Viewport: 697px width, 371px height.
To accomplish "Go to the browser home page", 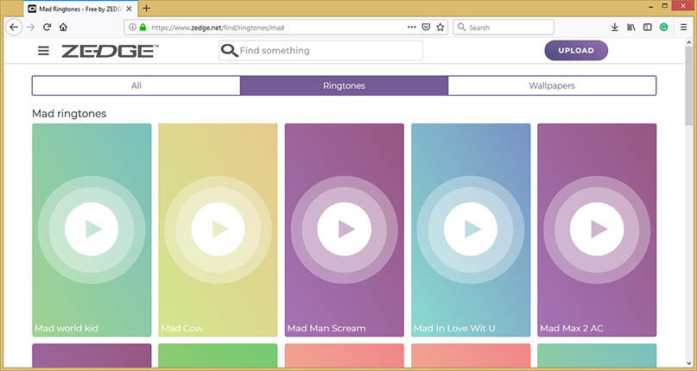I will (64, 28).
